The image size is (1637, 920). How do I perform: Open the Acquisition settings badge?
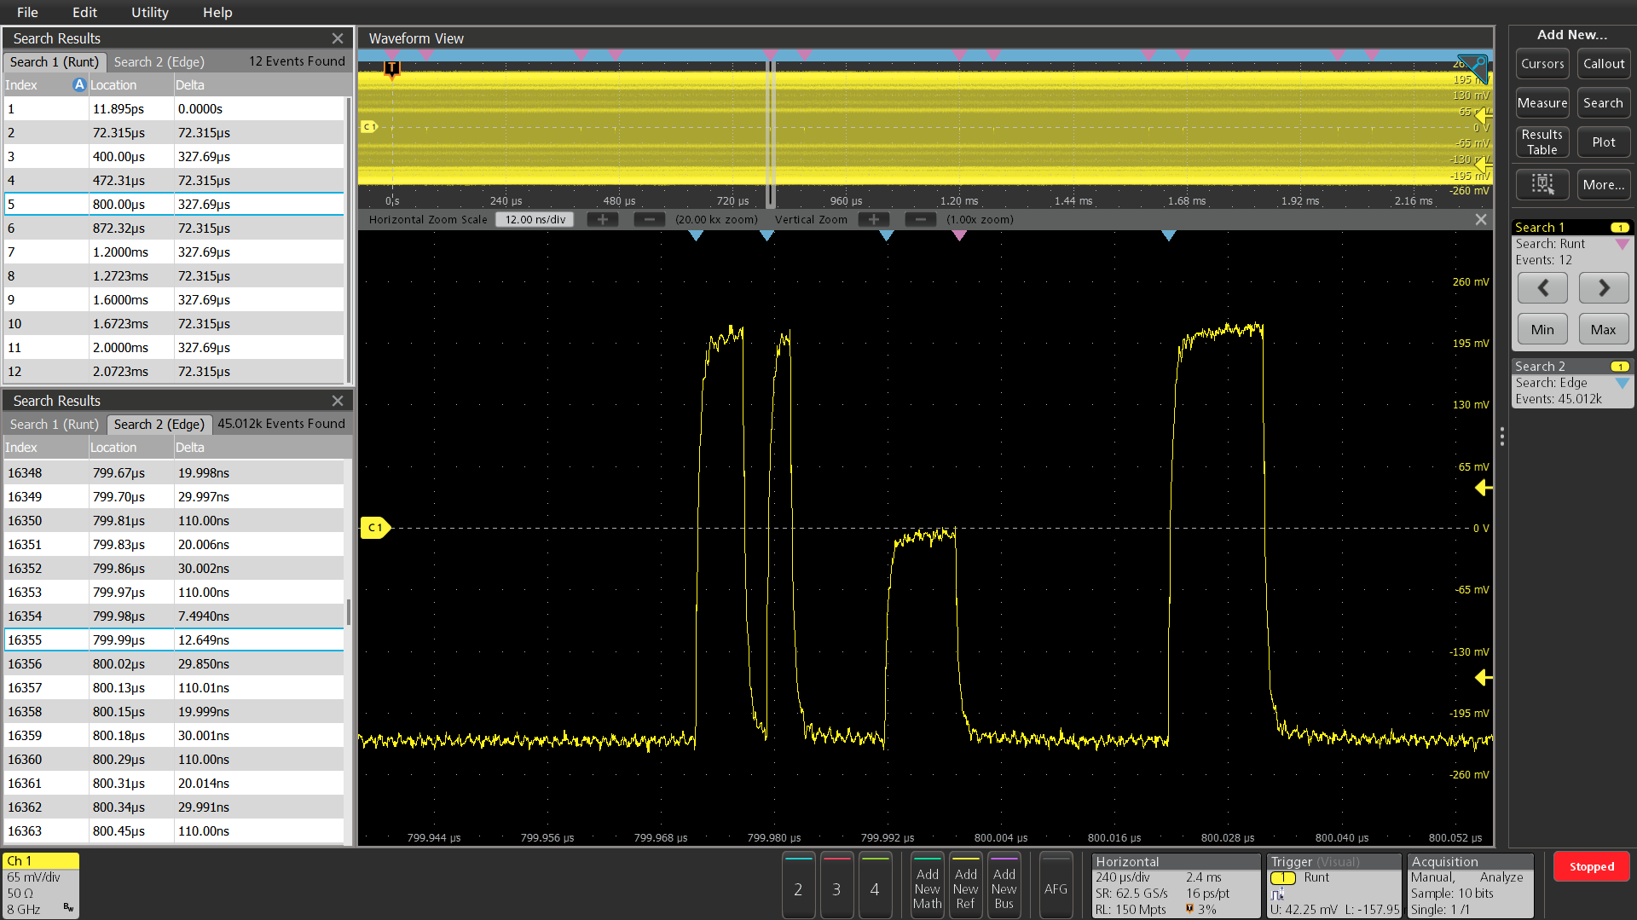[1470, 885]
